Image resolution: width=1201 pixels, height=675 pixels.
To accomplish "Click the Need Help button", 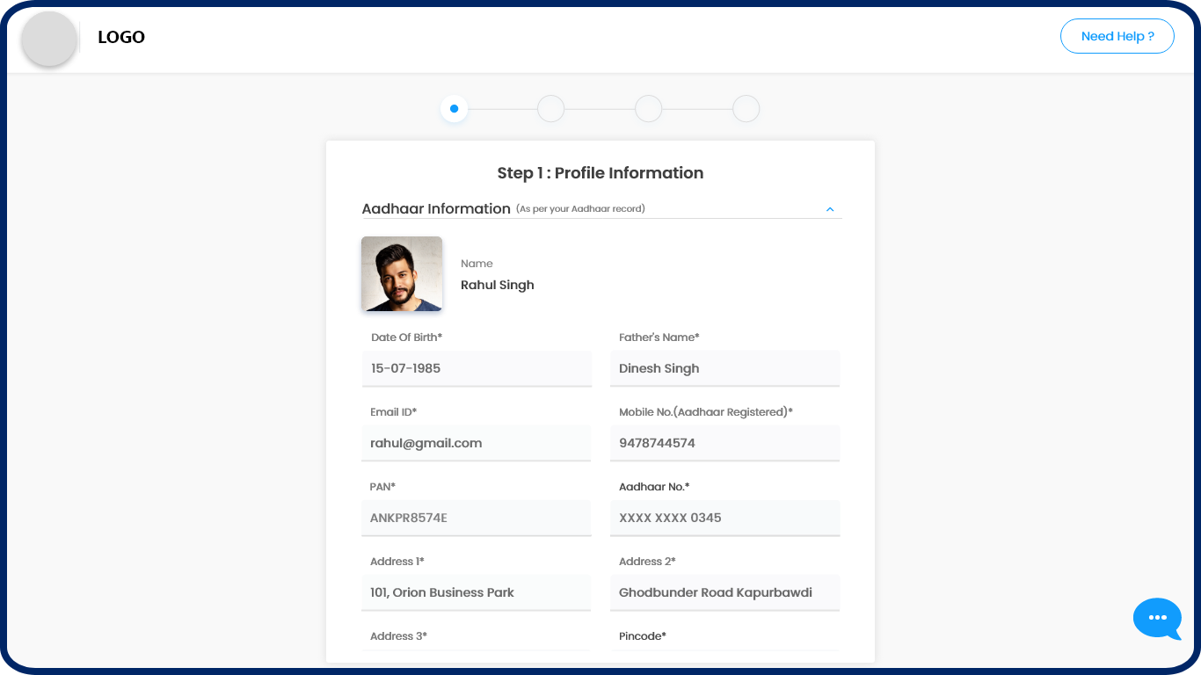I will coord(1117,36).
